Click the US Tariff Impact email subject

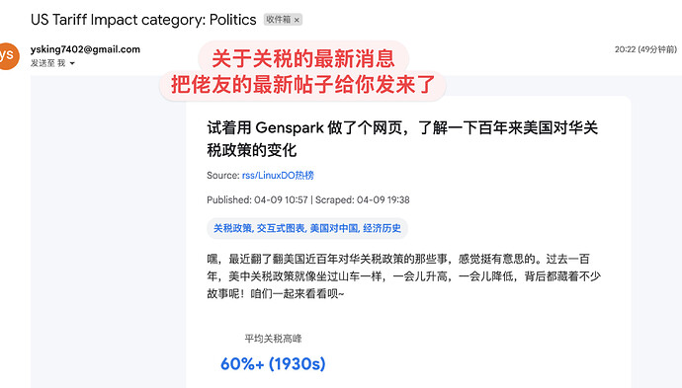[143, 20]
